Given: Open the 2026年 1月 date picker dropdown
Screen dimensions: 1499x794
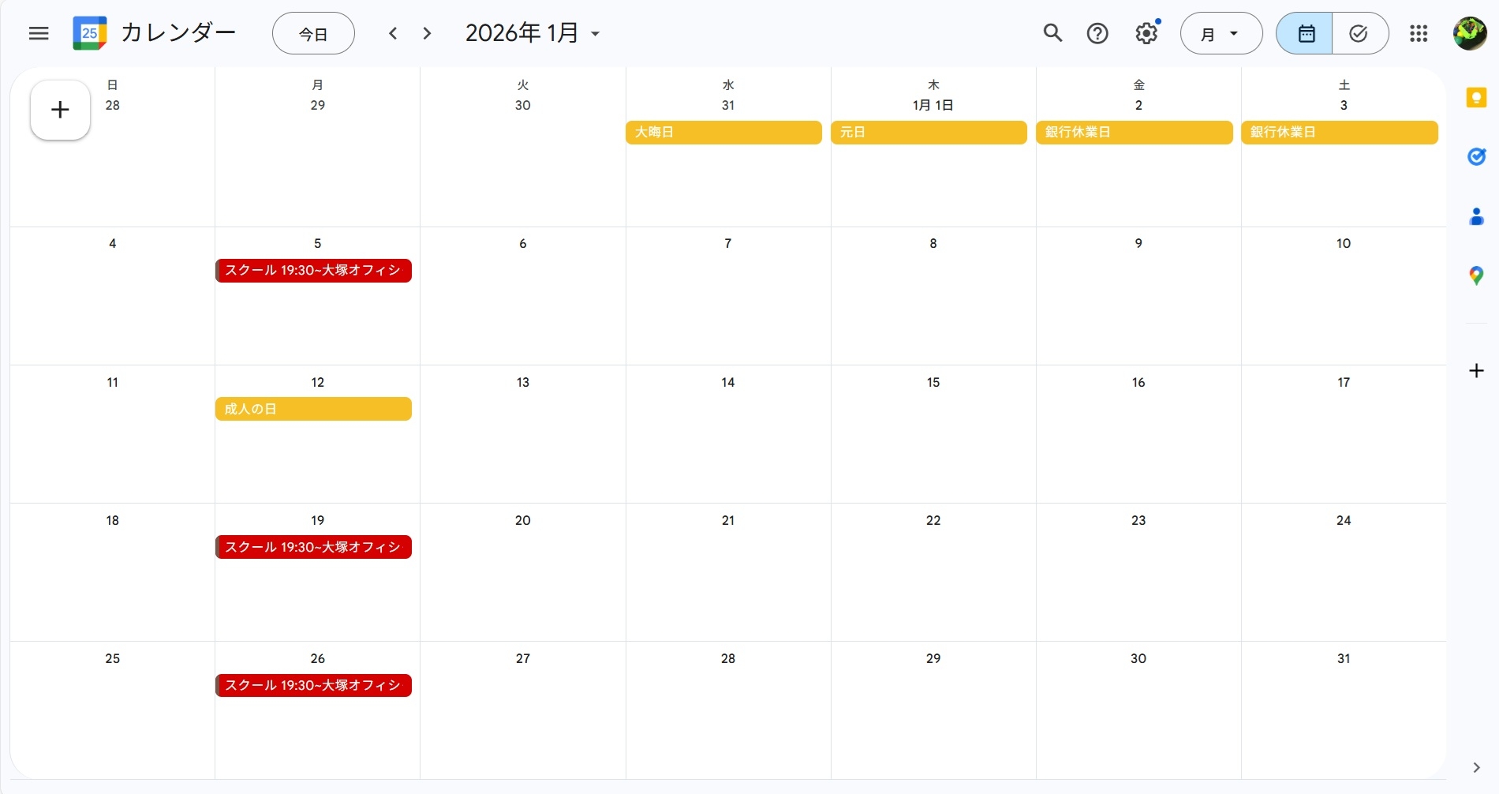Looking at the screenshot, I should click(x=533, y=33).
